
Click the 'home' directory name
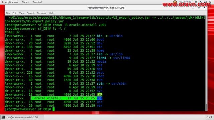100,51
